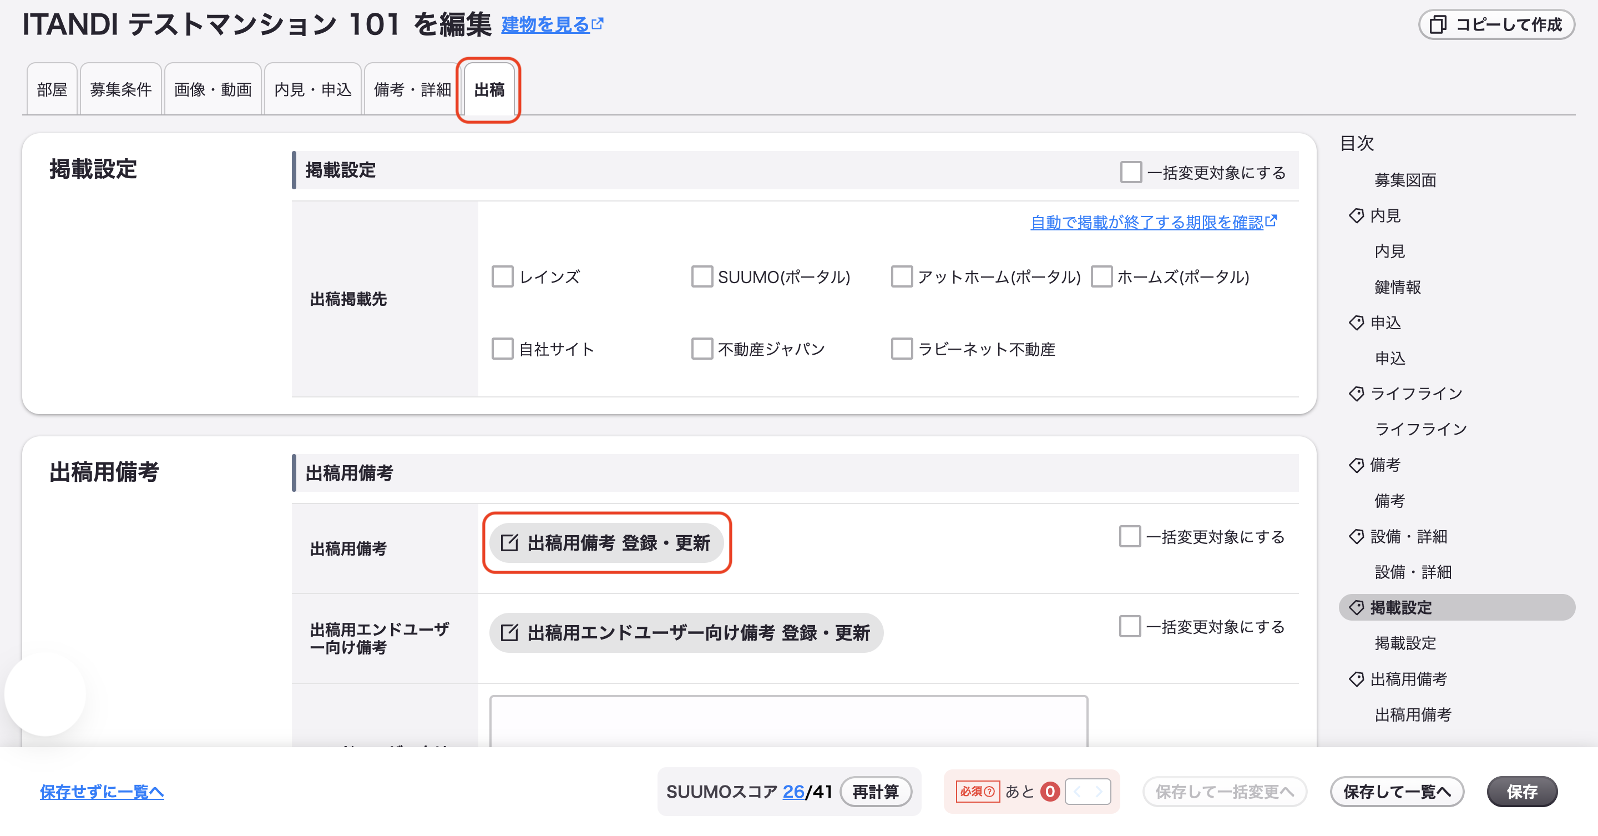Jump to the 内見 sub-item in 目次

1389,251
